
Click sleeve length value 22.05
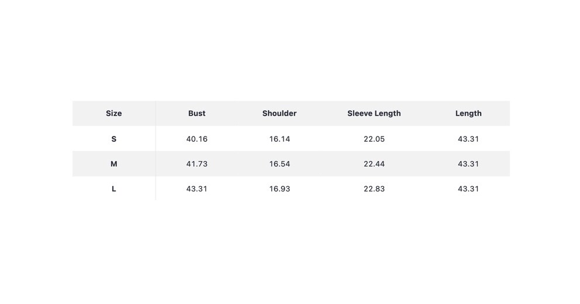click(x=374, y=139)
